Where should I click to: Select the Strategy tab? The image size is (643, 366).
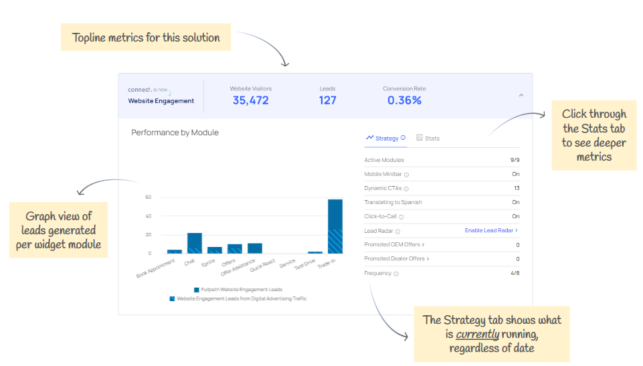point(387,139)
